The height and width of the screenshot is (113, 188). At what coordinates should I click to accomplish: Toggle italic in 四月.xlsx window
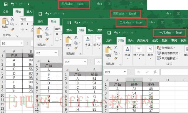27,24
